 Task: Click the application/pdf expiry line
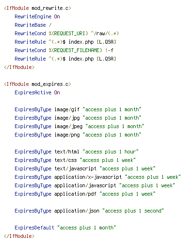click(x=85, y=194)
